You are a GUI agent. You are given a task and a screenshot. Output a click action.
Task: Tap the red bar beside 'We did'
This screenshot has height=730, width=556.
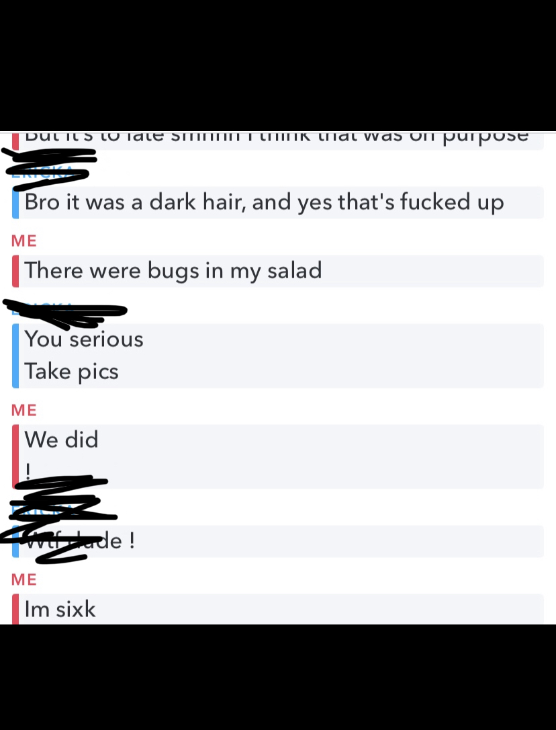(x=15, y=456)
